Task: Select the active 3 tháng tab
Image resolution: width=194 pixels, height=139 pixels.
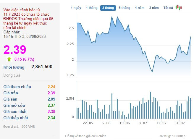Action: (x=108, y=8)
